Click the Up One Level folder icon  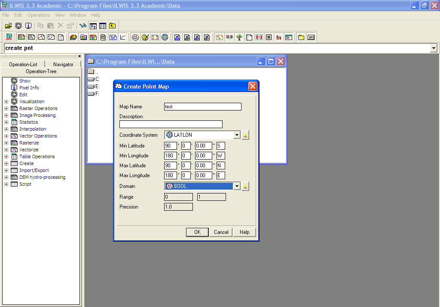113,26
